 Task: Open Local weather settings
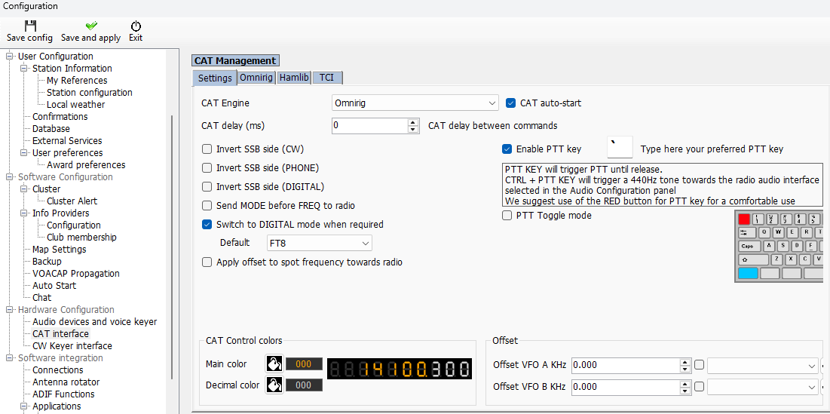click(75, 105)
